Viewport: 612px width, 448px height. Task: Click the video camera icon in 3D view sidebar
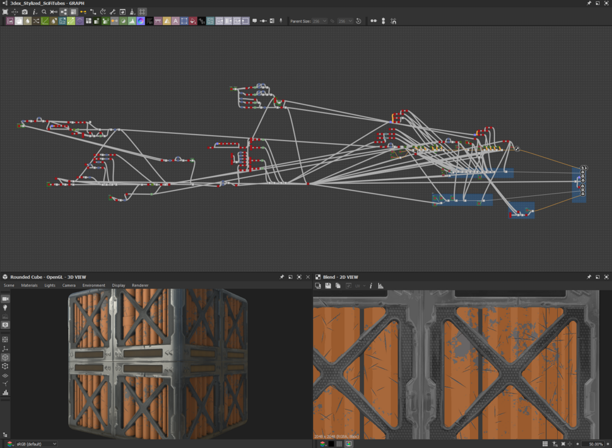(x=5, y=299)
